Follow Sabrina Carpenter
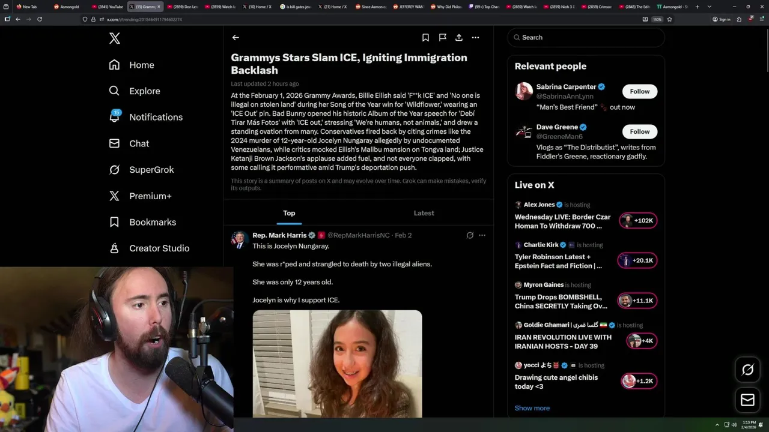This screenshot has height=432, width=769. click(x=639, y=91)
